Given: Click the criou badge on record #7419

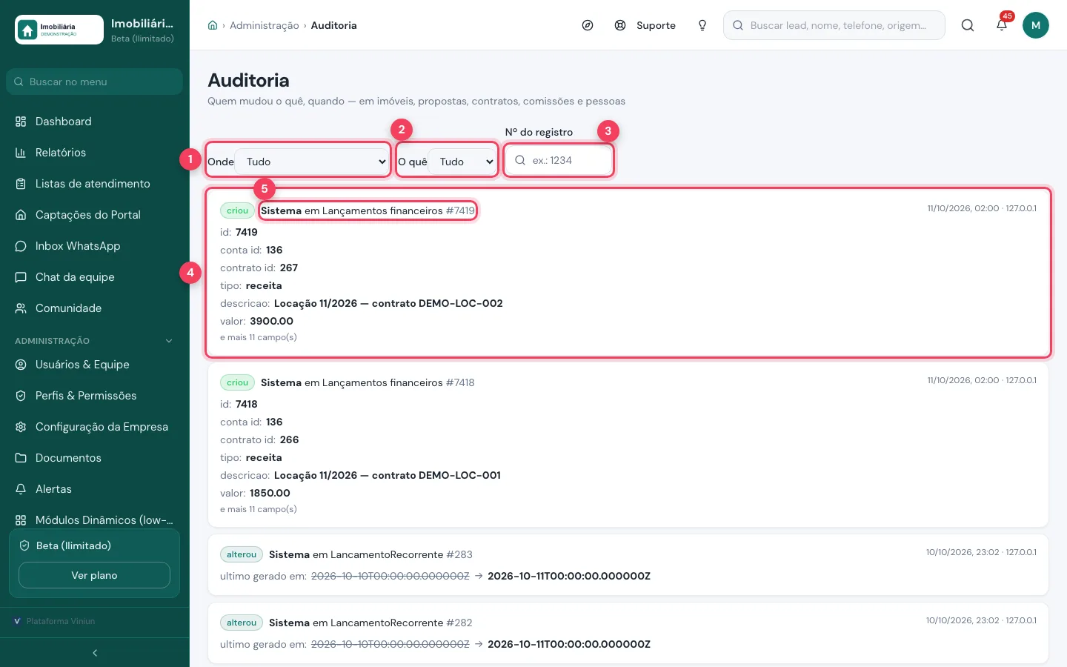Looking at the screenshot, I should [x=237, y=210].
